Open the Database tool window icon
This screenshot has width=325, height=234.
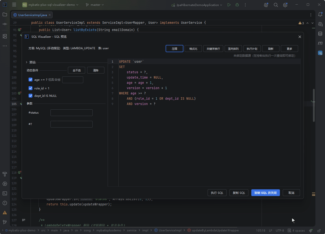point(320,34)
